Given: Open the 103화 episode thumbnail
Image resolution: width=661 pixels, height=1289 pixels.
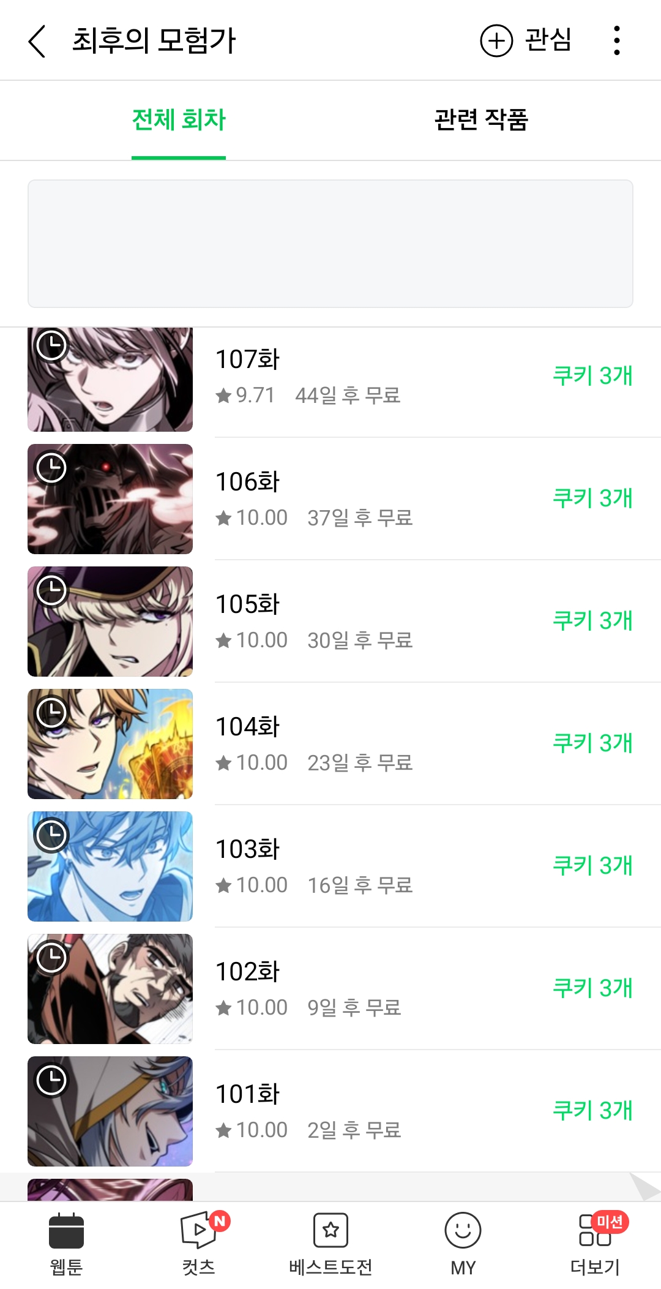Looking at the screenshot, I should [110, 866].
